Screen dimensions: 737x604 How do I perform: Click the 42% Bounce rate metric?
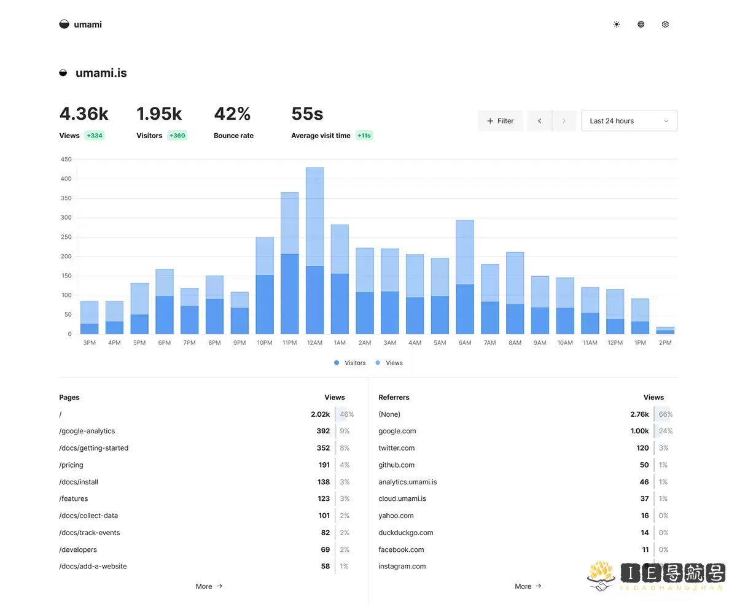pyautogui.click(x=234, y=123)
